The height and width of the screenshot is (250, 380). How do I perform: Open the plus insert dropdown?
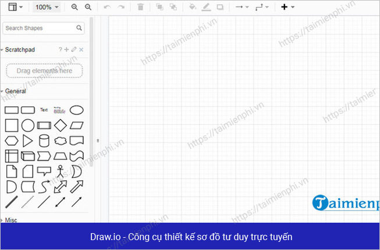[x=287, y=7]
